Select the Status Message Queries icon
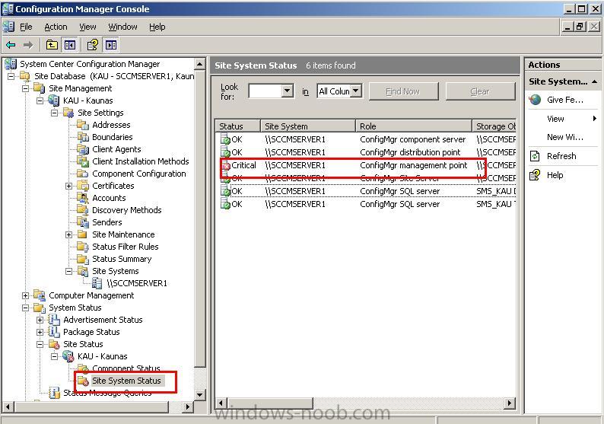Image resolution: width=604 pixels, height=424 pixels. pyautogui.click(x=54, y=393)
